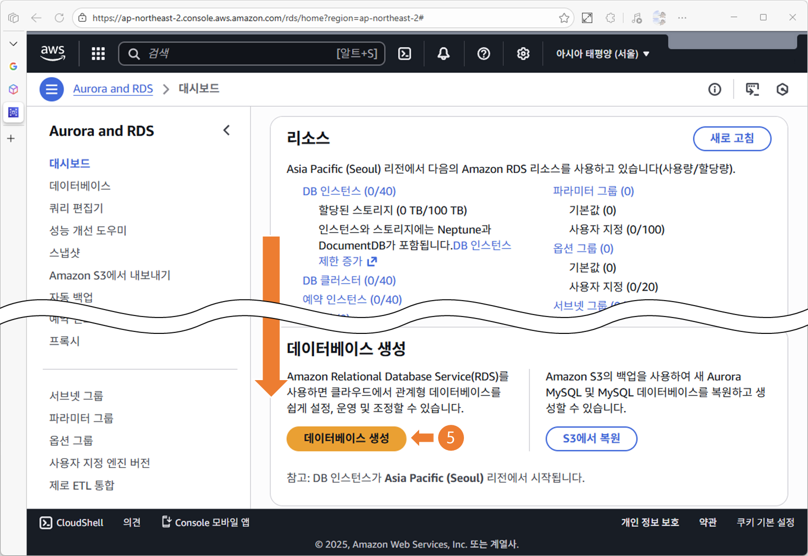Open 쿼리 편집기 in the side navigation
This screenshot has height=556, width=808.
76,208
